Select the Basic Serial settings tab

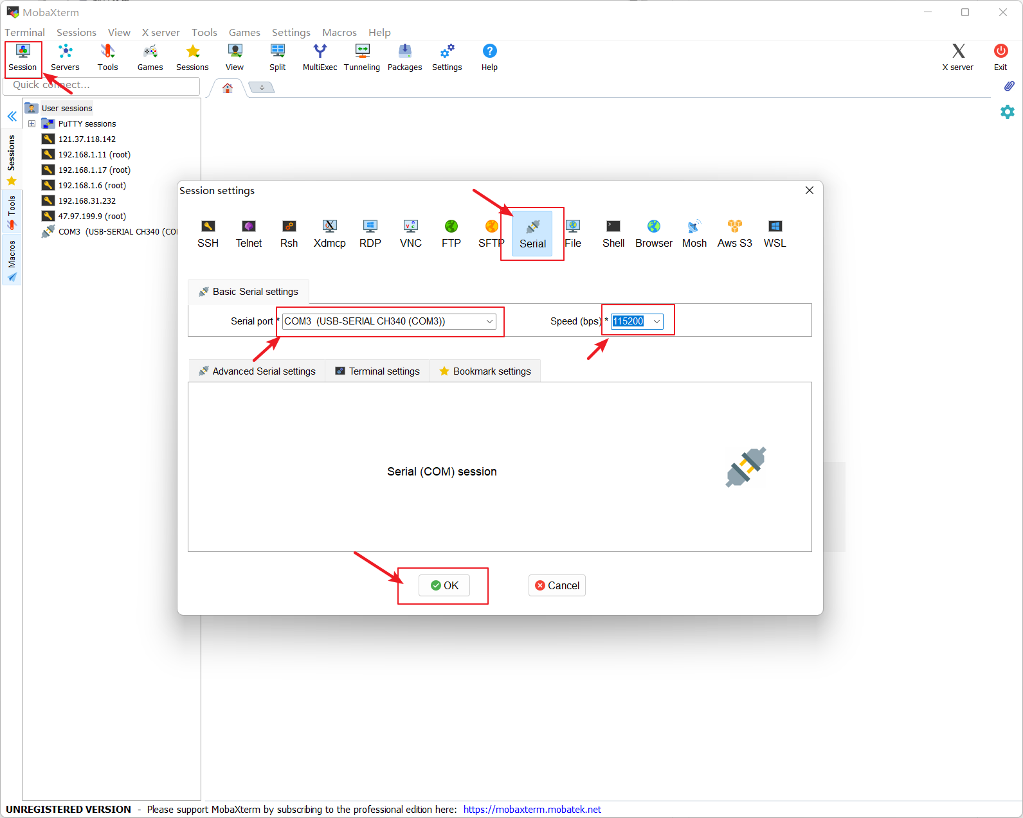tap(248, 292)
